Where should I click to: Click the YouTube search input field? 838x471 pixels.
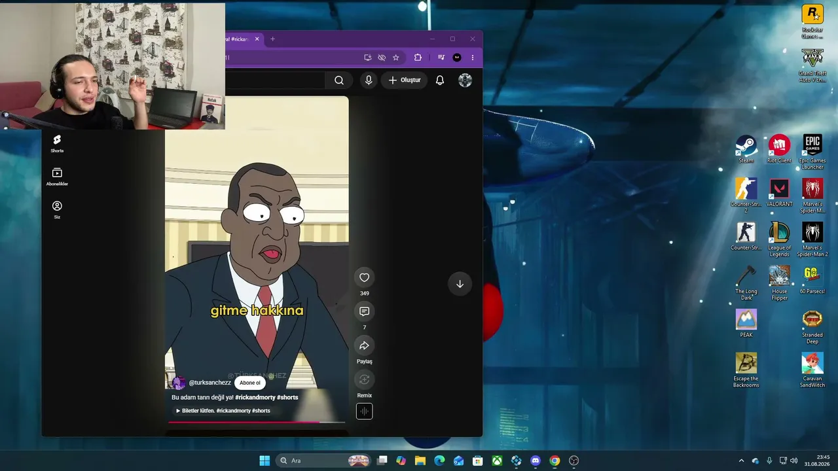275,80
